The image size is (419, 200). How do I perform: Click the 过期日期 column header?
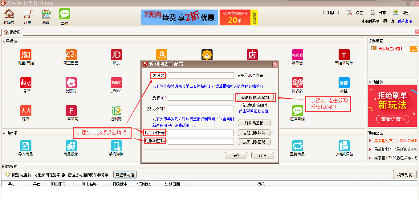pos(172,184)
